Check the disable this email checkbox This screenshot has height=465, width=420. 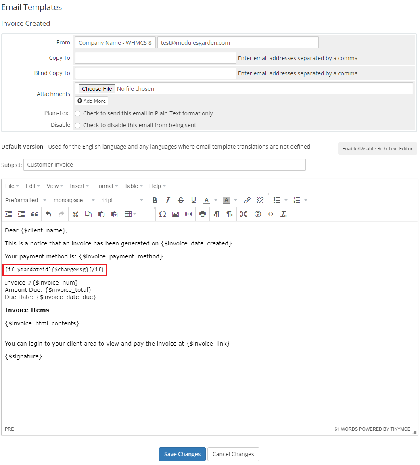coord(77,126)
